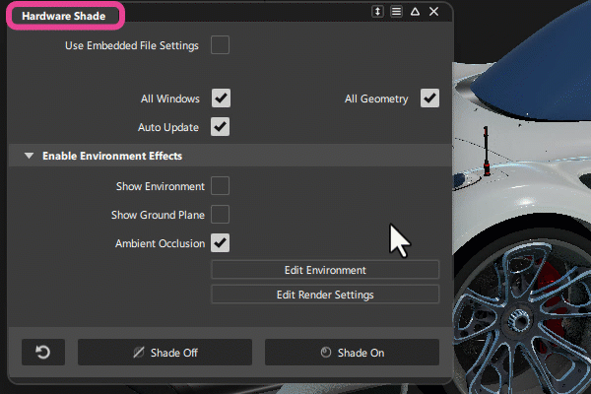591x394 pixels.
Task: Uncheck the All Windows checkbox
Action: (x=221, y=98)
